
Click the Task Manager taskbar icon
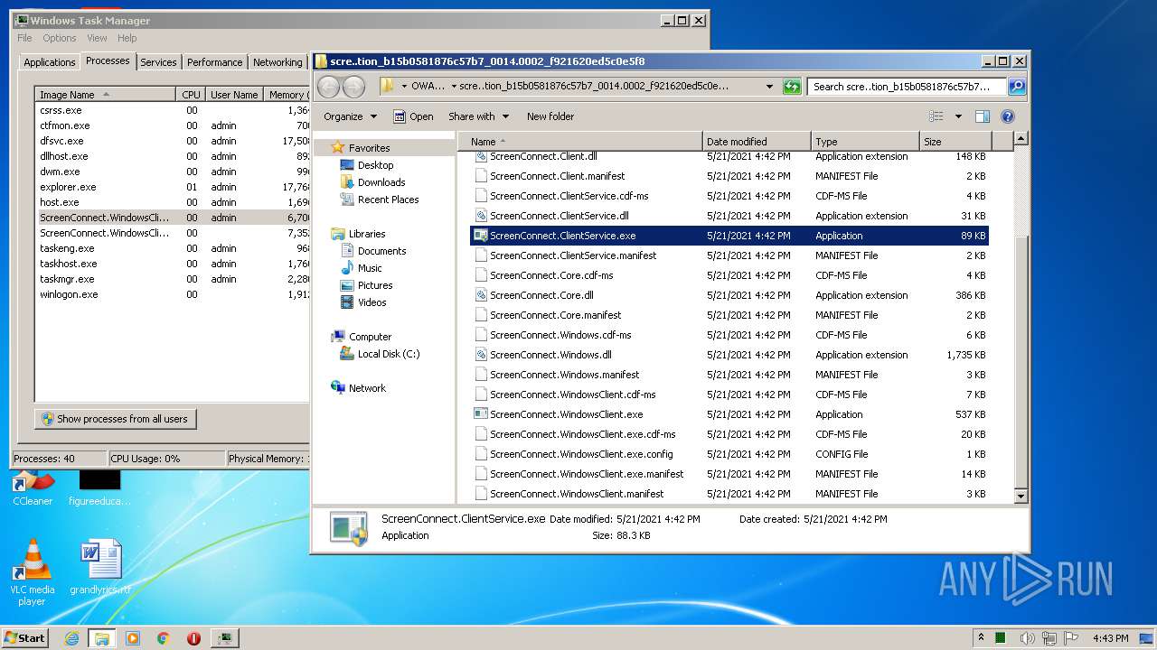point(224,638)
